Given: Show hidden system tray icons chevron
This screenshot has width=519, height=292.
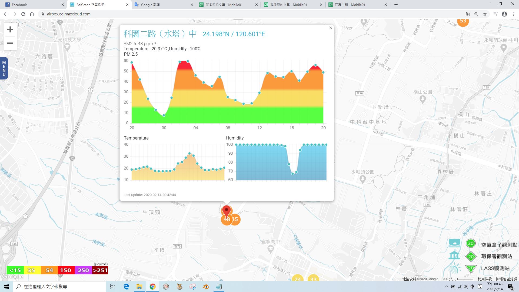Looking at the screenshot, I should point(446,287).
